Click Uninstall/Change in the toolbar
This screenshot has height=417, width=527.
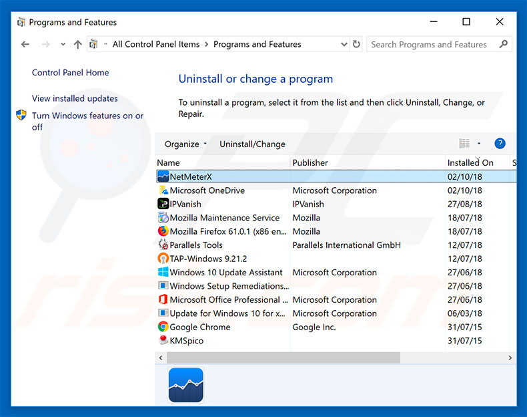(x=252, y=144)
